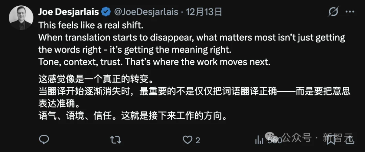Screen dimensions: 365x152
Task: Click the Grok icon beside the ellipsis
Action: pos(333,12)
